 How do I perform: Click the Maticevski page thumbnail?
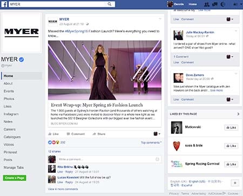(177, 127)
